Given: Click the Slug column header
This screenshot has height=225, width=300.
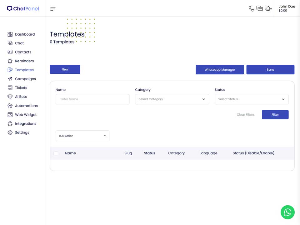Looking at the screenshot, I should 128,153.
